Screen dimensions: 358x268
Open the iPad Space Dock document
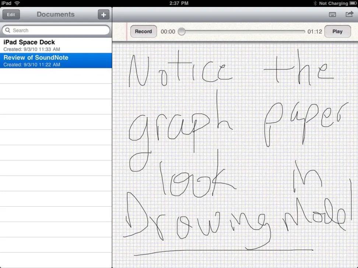coord(56,45)
